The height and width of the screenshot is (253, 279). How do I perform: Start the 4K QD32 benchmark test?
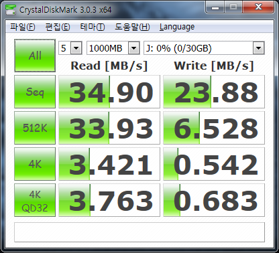click(x=35, y=200)
